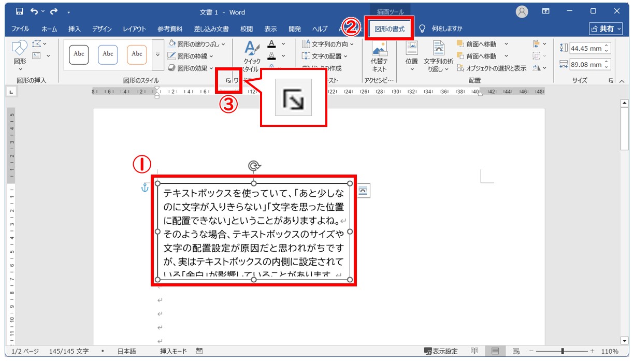Open the サイズ dialog launcher
Viewport: 634px width, 361px height.
coord(611,81)
